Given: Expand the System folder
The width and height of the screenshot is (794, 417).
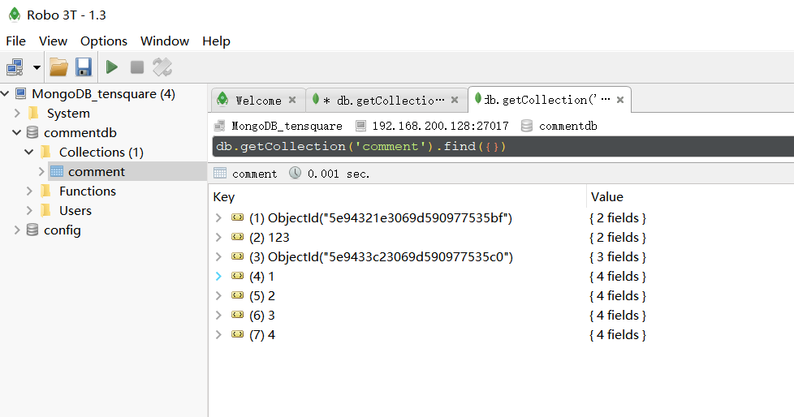Looking at the screenshot, I should pos(17,113).
